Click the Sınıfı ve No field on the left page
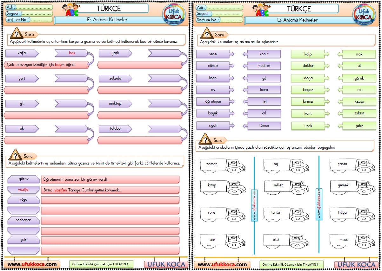 [x=29, y=19]
